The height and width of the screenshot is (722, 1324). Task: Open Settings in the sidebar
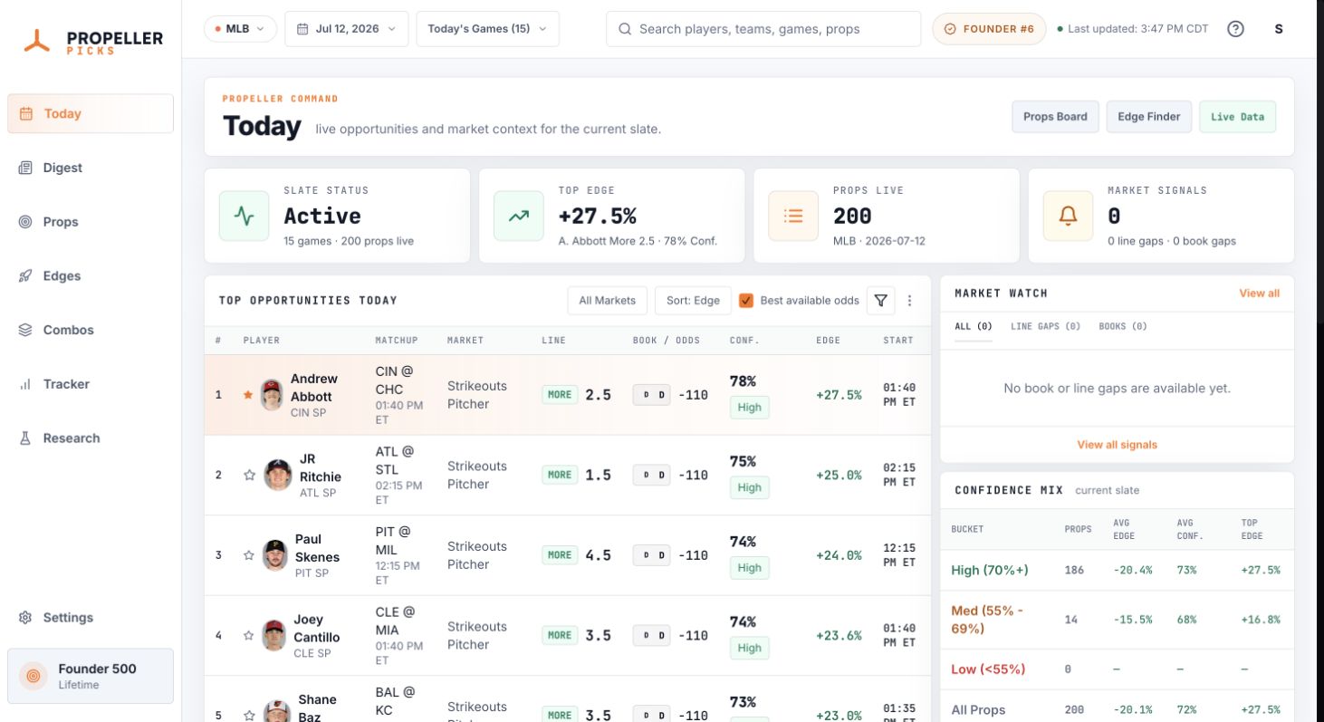[91, 618]
